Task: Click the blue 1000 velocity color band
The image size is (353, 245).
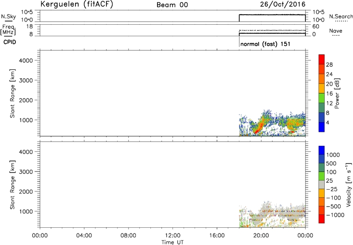Action: point(322,150)
